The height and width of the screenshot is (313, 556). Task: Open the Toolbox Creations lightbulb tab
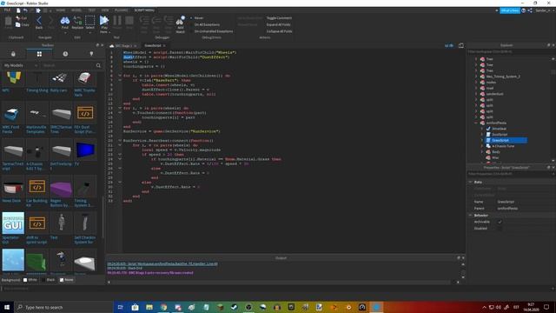click(91, 54)
